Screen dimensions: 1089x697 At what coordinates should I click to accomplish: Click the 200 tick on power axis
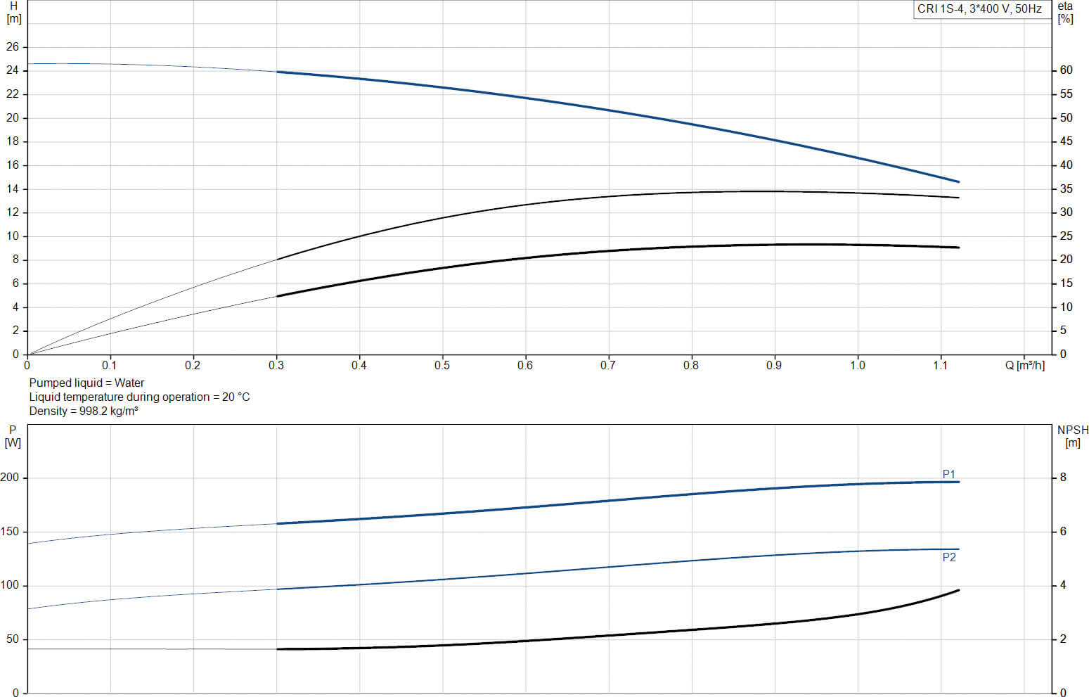(10, 478)
